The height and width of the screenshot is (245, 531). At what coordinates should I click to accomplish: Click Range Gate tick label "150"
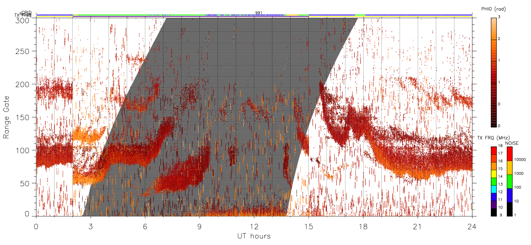point(23,117)
